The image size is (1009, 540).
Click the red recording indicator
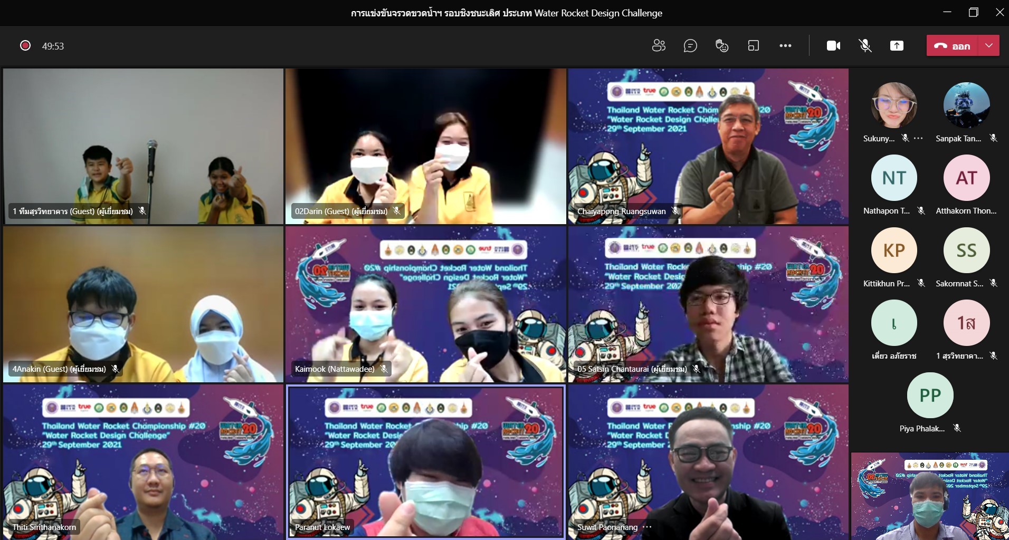(x=25, y=46)
